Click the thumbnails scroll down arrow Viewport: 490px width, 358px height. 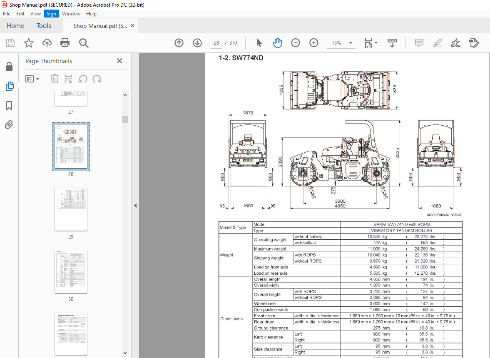(125, 353)
